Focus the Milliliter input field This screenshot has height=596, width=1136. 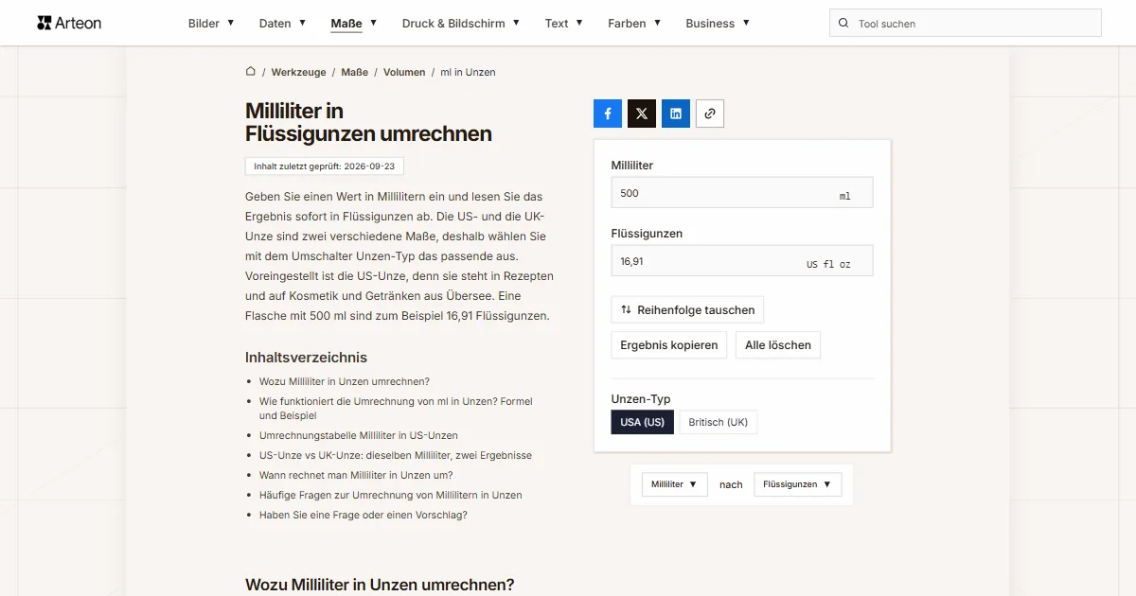742,193
